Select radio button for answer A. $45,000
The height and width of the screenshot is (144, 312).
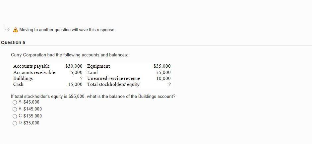(15, 103)
